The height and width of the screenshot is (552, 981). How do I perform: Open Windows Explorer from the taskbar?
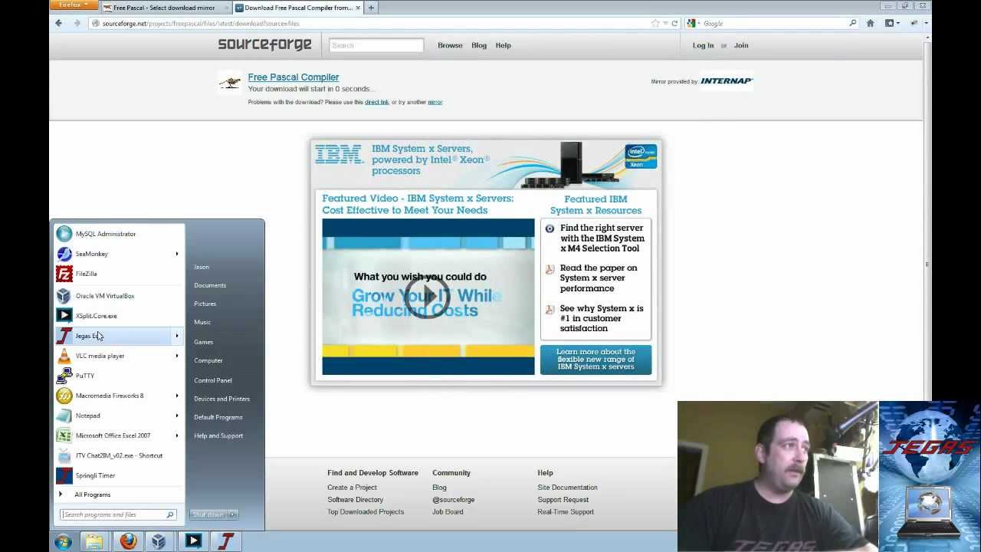[94, 542]
